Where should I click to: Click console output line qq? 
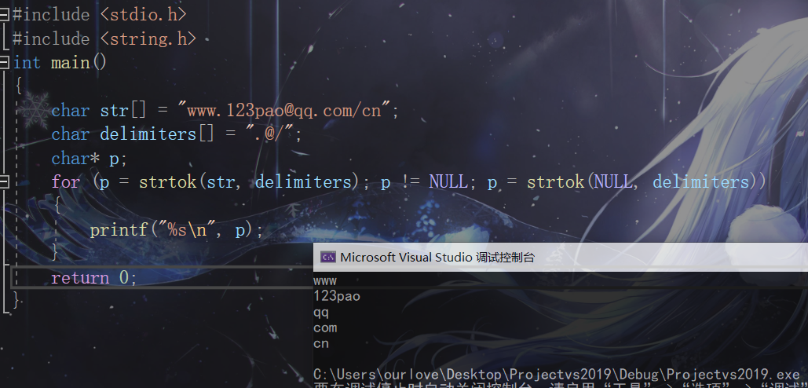click(x=321, y=313)
